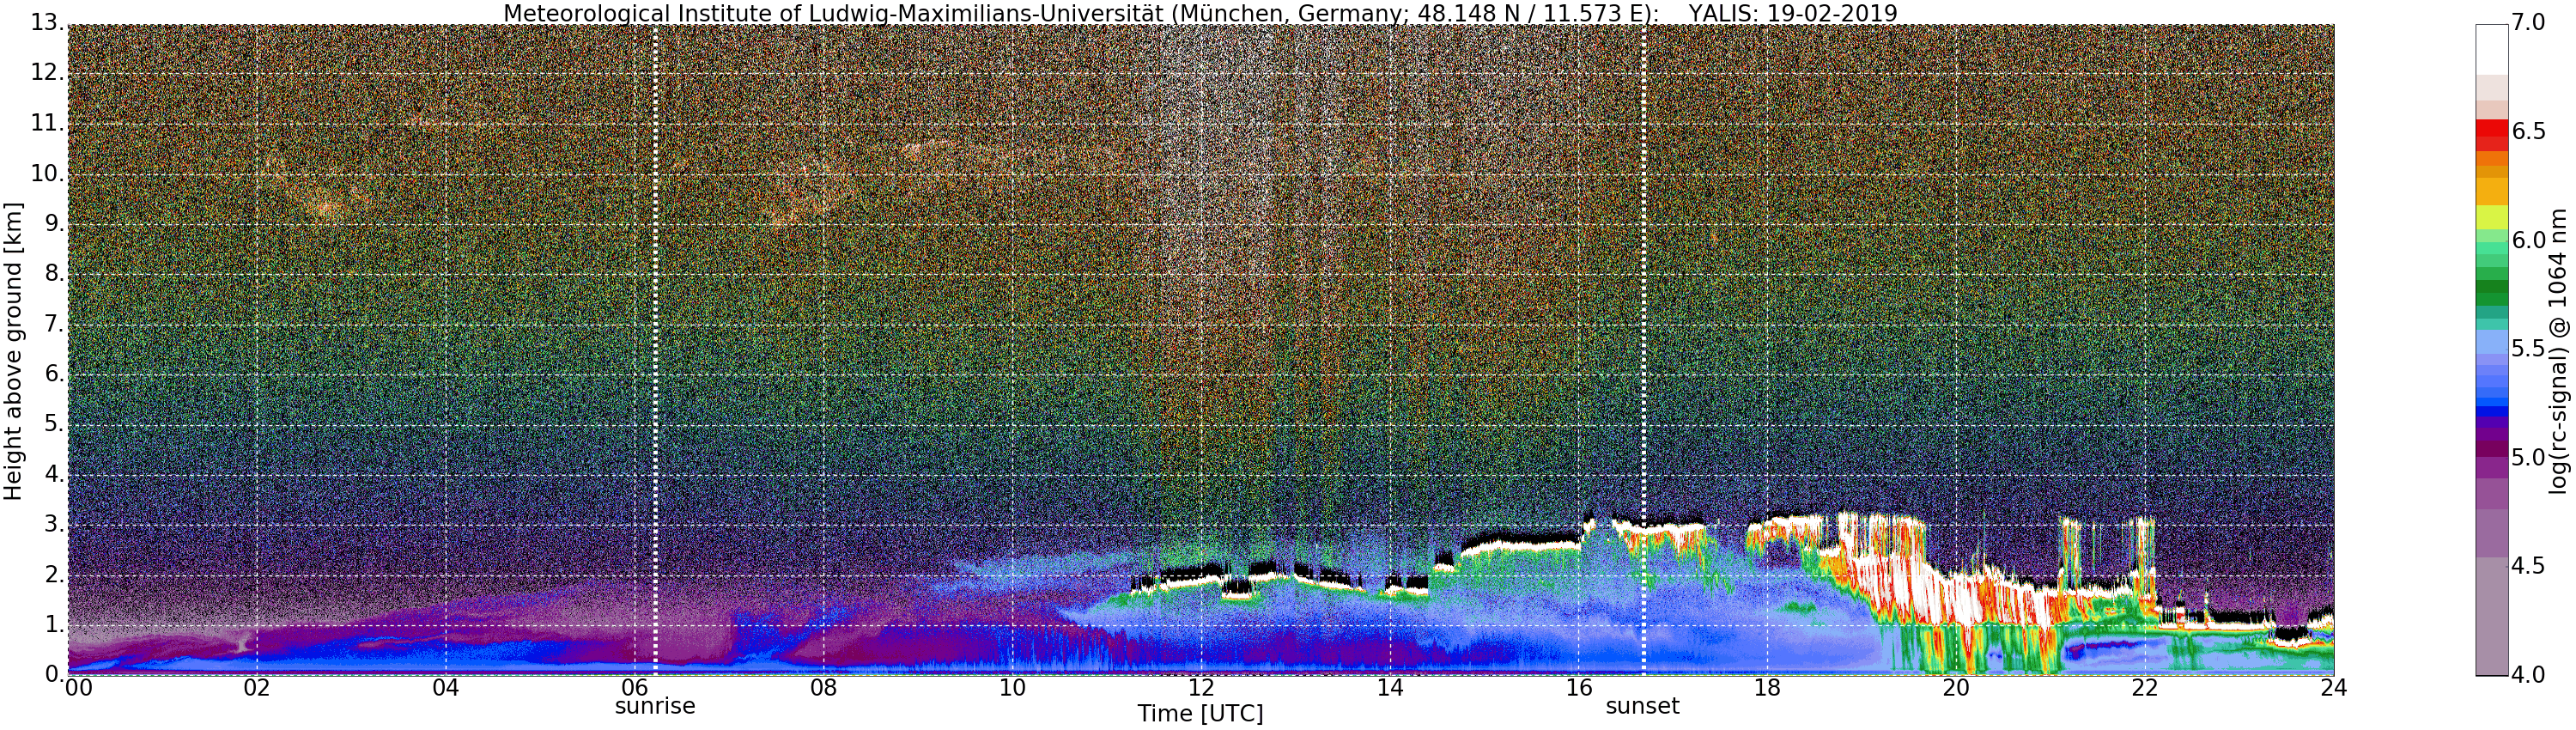Image resolution: width=2576 pixels, height=730 pixels.
Task: Click the height axis tick label '10.'
Action: click(47, 173)
